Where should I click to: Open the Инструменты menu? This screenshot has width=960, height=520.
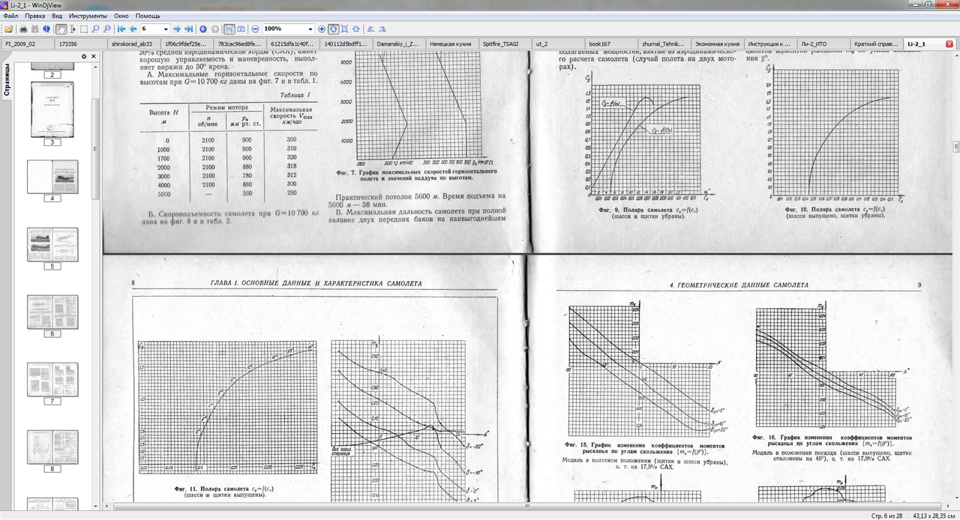click(88, 15)
